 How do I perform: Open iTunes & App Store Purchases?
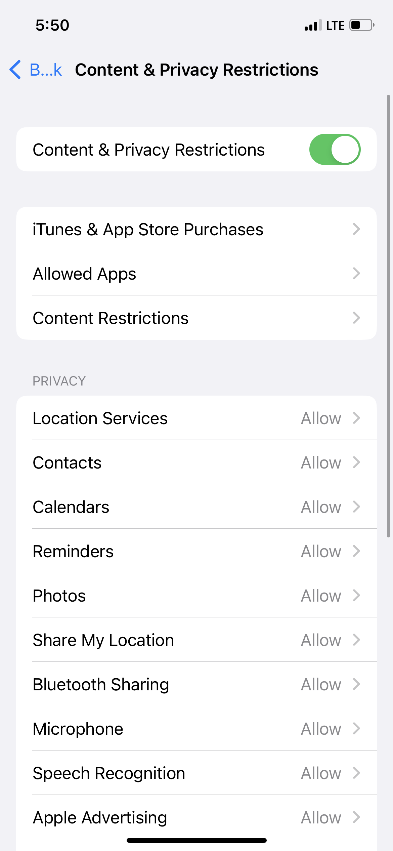[x=196, y=229]
